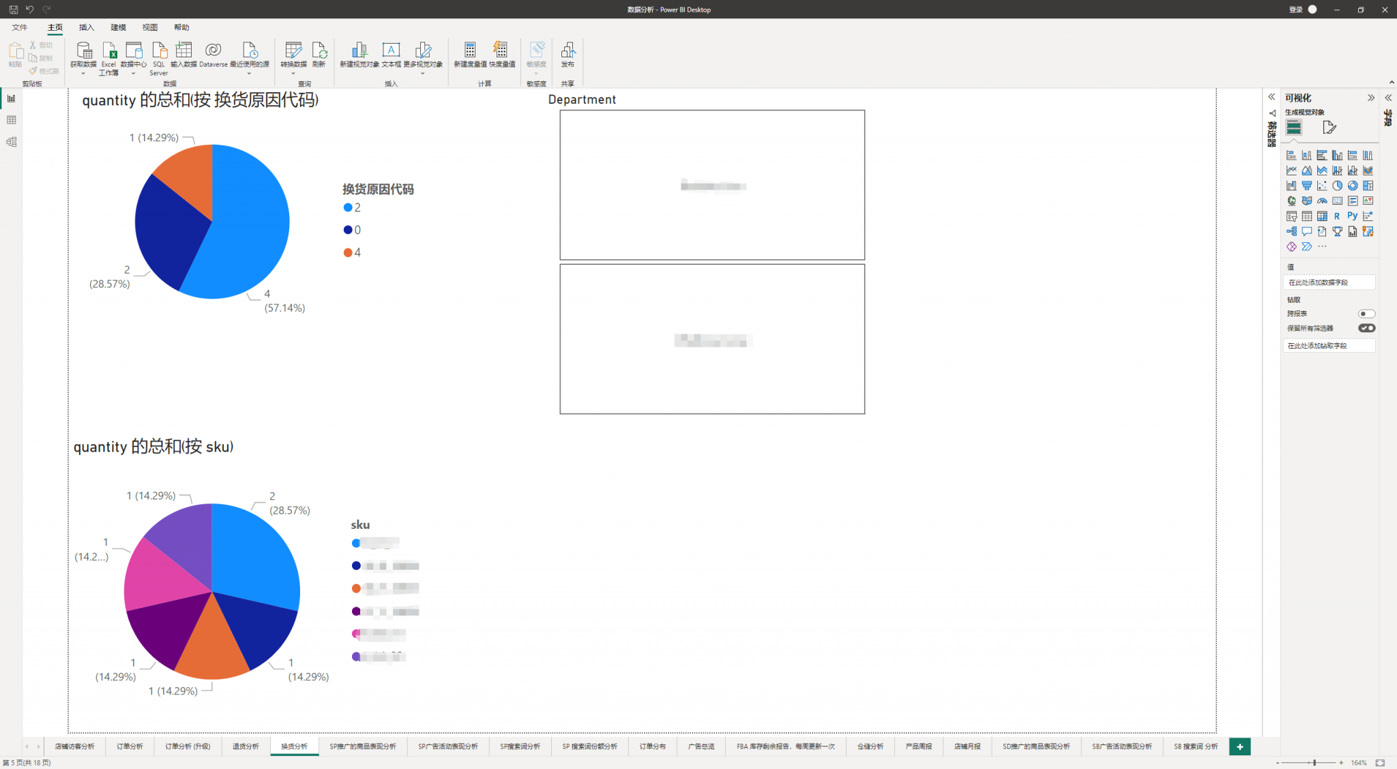Switch to the 退货分析 page tab
This screenshot has width=1397, height=769.
coord(246,746)
